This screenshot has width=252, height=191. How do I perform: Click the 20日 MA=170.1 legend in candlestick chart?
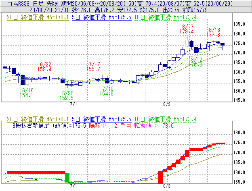38,17
